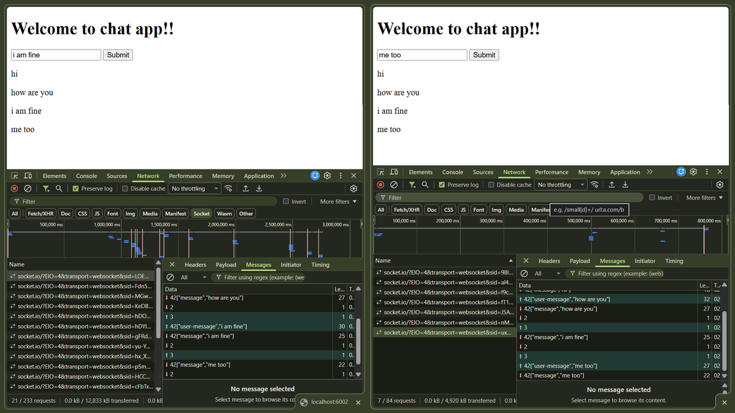Viewport: 735px width, 413px height.
Task: Switch to Console tab in left window
Action: [86, 176]
